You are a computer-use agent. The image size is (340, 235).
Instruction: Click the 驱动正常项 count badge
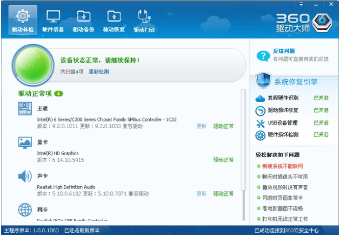(59, 94)
